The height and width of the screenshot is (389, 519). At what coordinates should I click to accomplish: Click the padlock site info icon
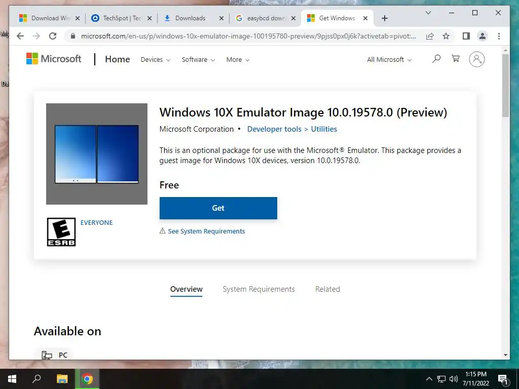click(x=73, y=36)
